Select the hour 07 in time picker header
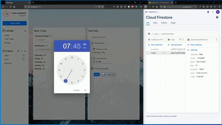Screen dimensions: 222x125 click(x=67, y=46)
